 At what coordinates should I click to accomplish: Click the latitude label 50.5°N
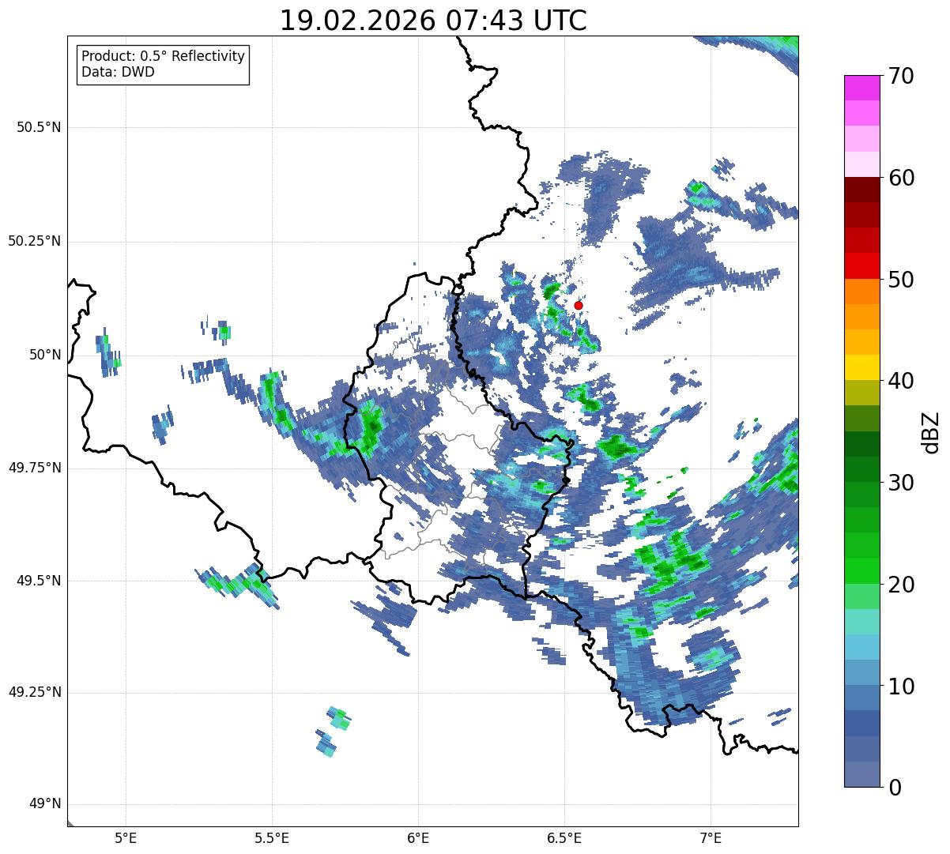coord(38,127)
